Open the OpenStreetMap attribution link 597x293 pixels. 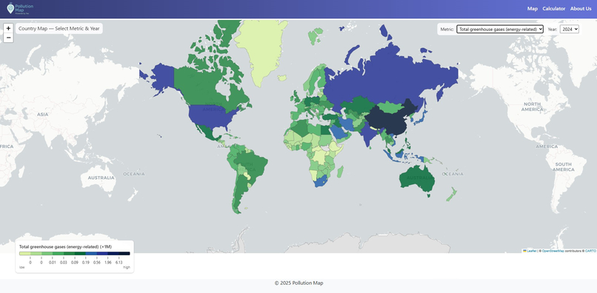[x=553, y=251]
